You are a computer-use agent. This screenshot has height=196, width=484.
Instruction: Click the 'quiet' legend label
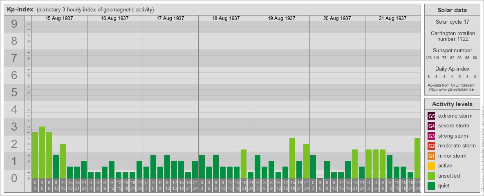click(x=445, y=185)
